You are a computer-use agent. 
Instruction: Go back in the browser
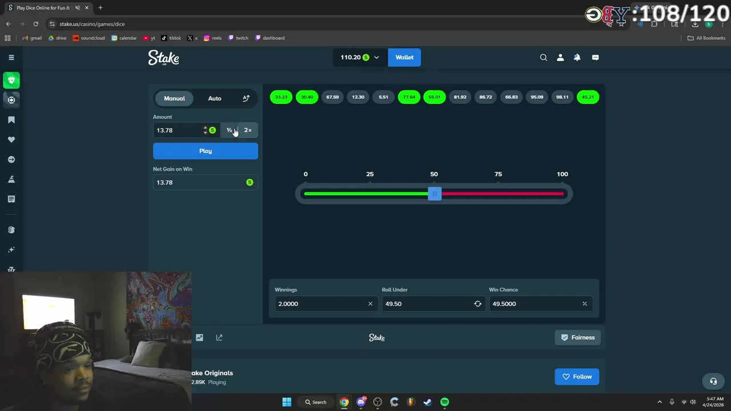coord(8,24)
